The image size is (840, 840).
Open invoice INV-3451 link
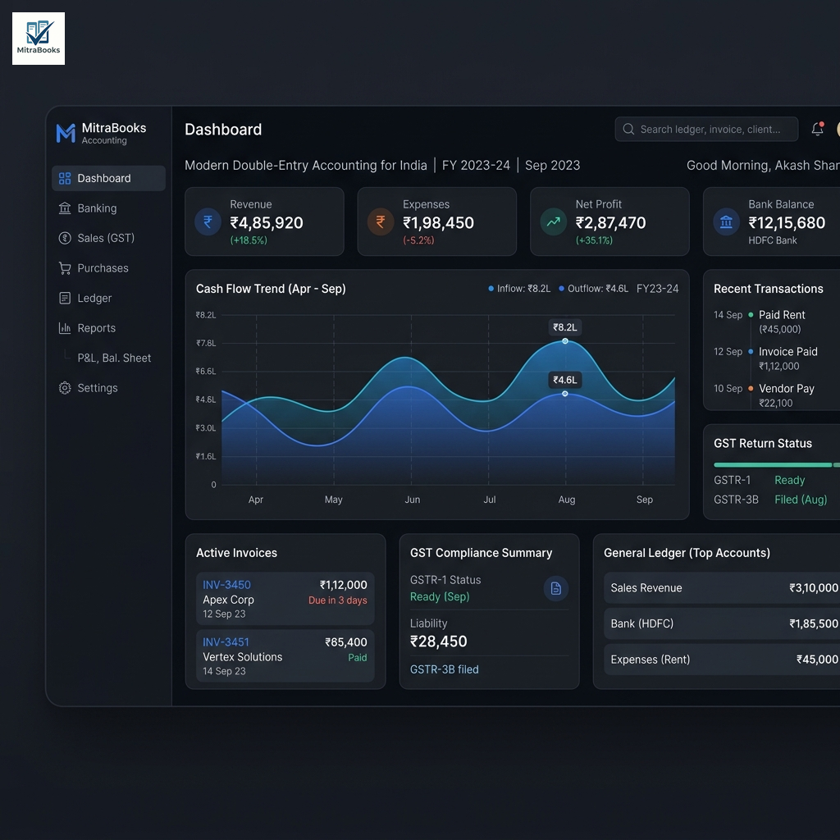[226, 642]
